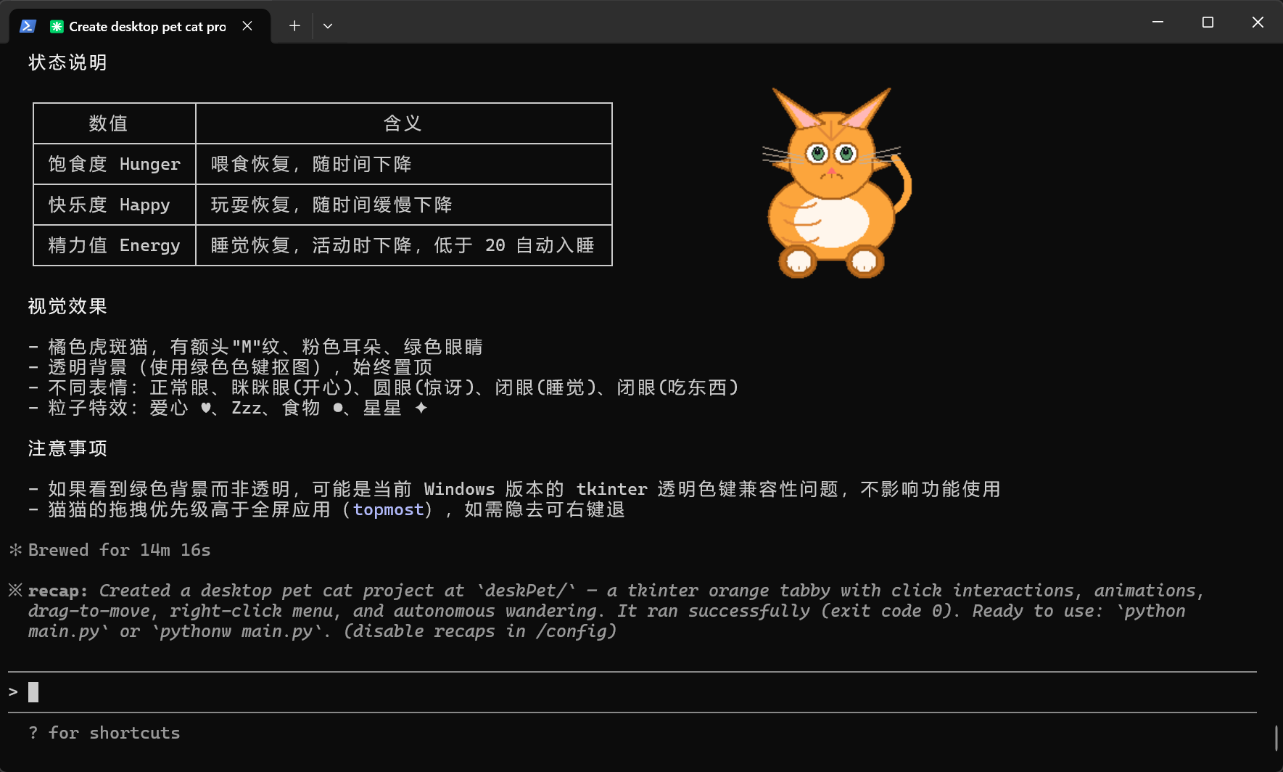Viewport: 1283px width, 772px height.
Task: Expand the new tab profile dropdown
Action: (x=328, y=26)
